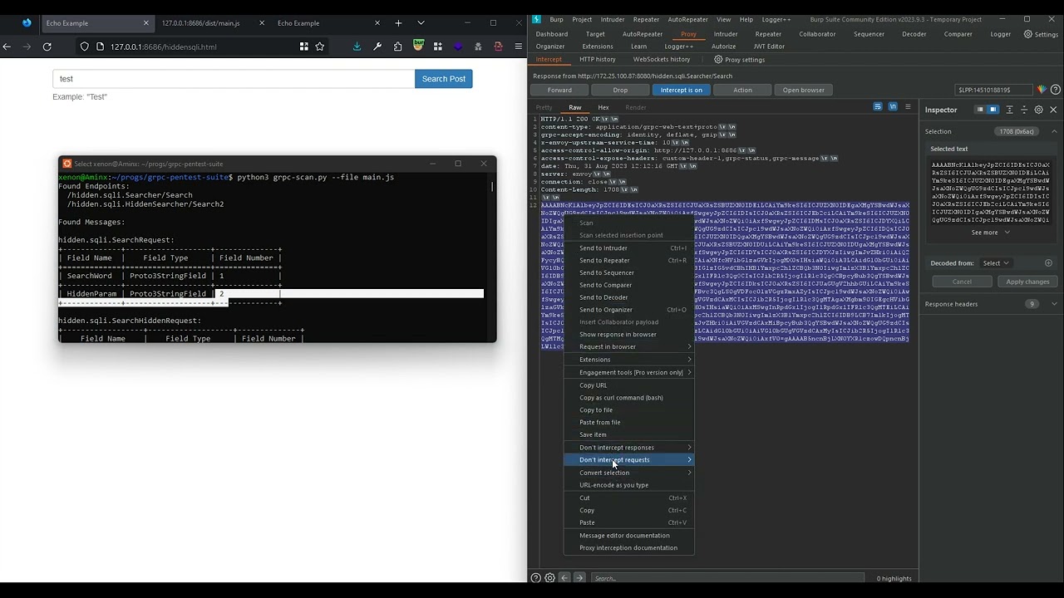This screenshot has height=598, width=1064.
Task: Click the Action button
Action: [742, 90]
